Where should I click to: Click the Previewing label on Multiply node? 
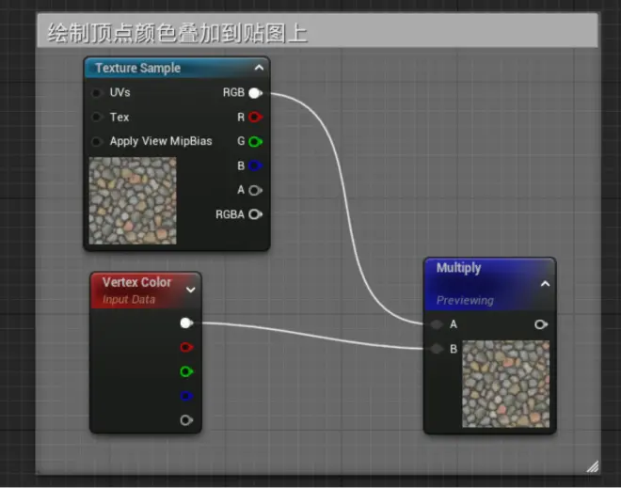pos(465,300)
